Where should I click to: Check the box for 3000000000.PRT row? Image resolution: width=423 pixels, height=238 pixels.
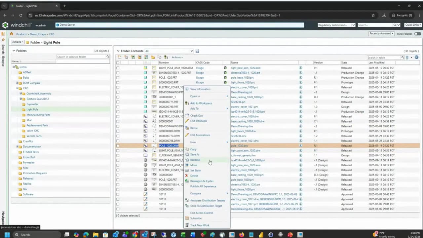pos(118,83)
